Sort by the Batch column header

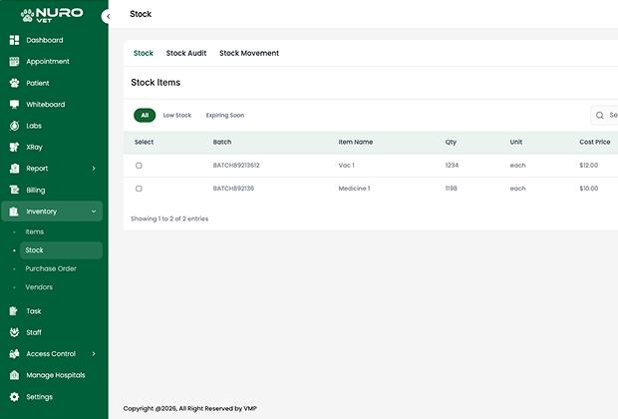click(x=222, y=142)
